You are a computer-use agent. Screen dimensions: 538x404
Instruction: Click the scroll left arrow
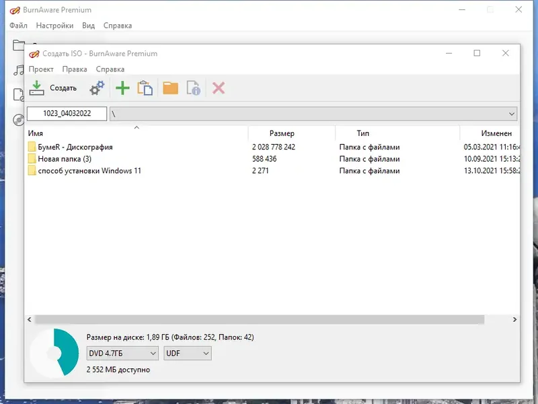click(30, 319)
